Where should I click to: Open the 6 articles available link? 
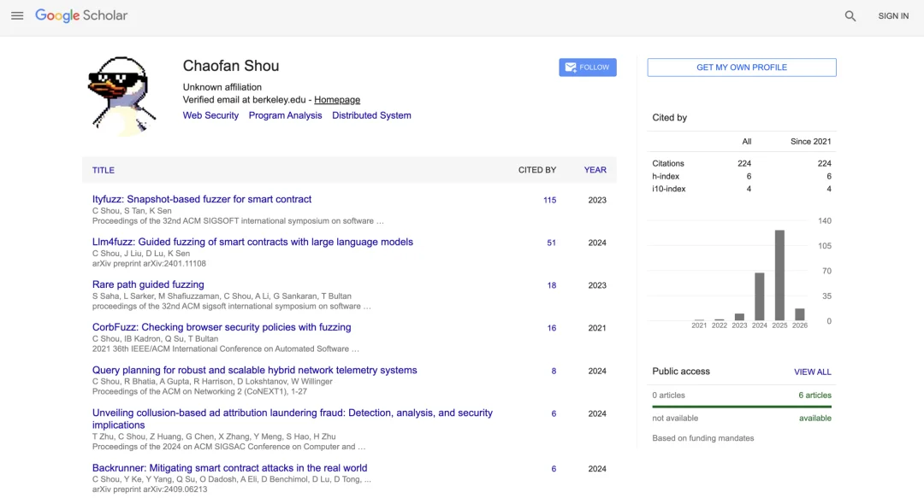point(814,395)
